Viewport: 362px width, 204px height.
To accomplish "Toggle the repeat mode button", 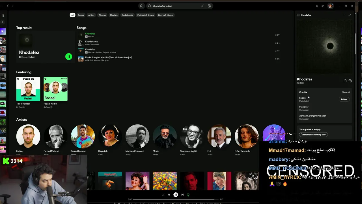I will pos(188,195).
